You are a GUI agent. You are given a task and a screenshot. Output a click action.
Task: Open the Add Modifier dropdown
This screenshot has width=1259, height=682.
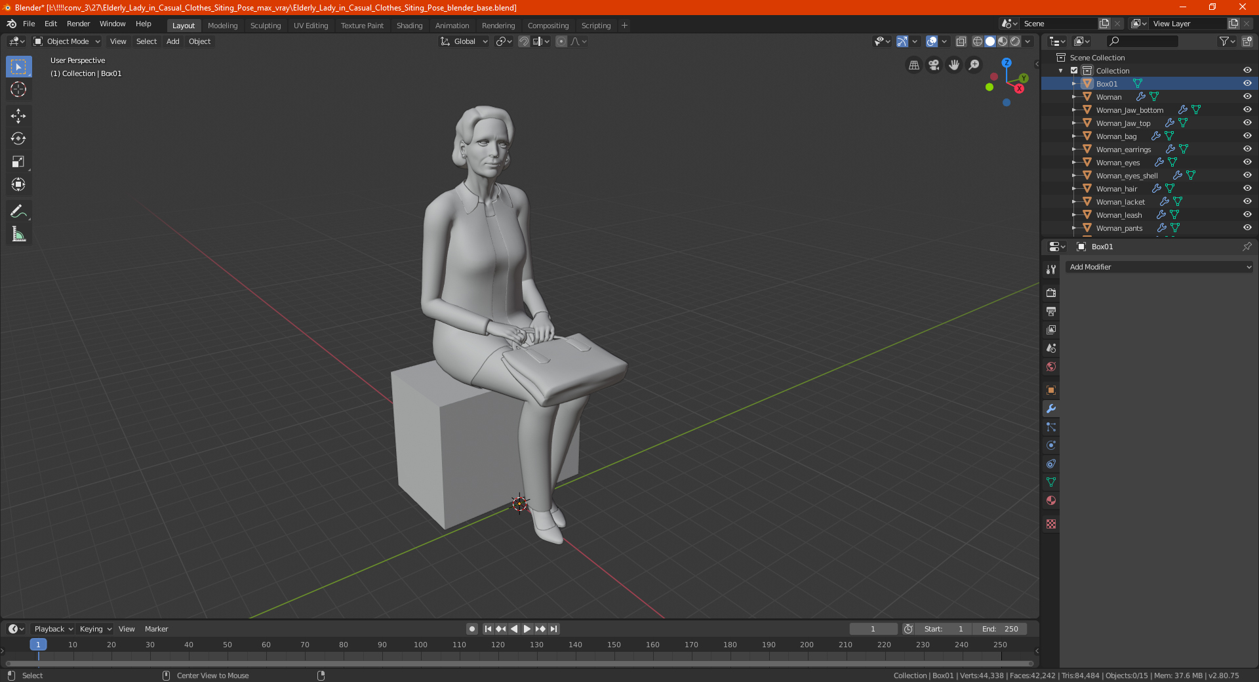[1159, 267]
